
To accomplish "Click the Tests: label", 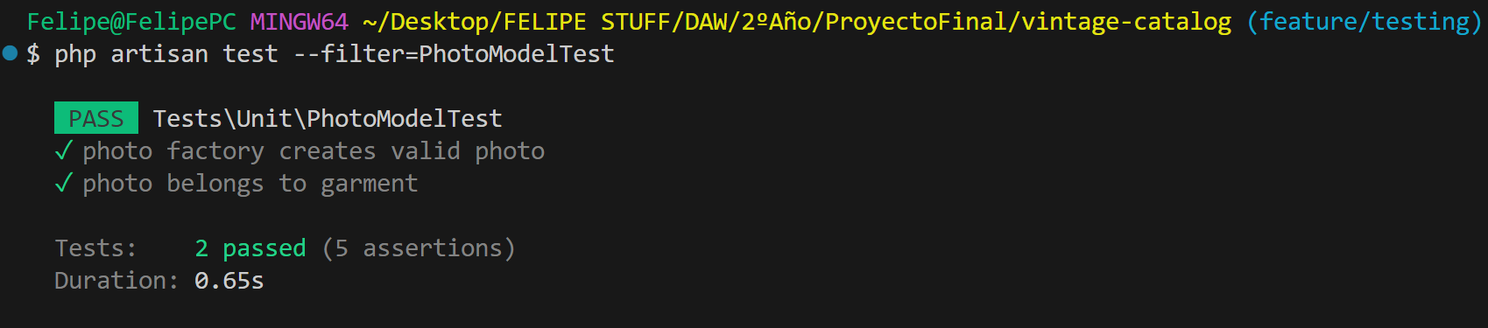I will pyautogui.click(x=96, y=248).
